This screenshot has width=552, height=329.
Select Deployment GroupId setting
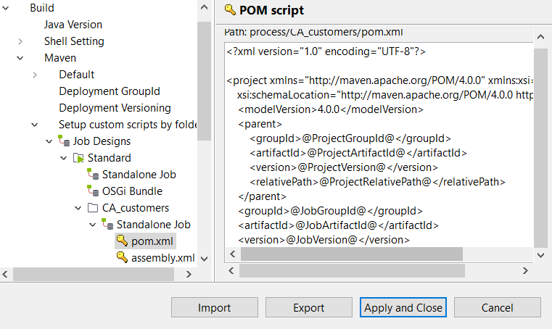point(109,91)
